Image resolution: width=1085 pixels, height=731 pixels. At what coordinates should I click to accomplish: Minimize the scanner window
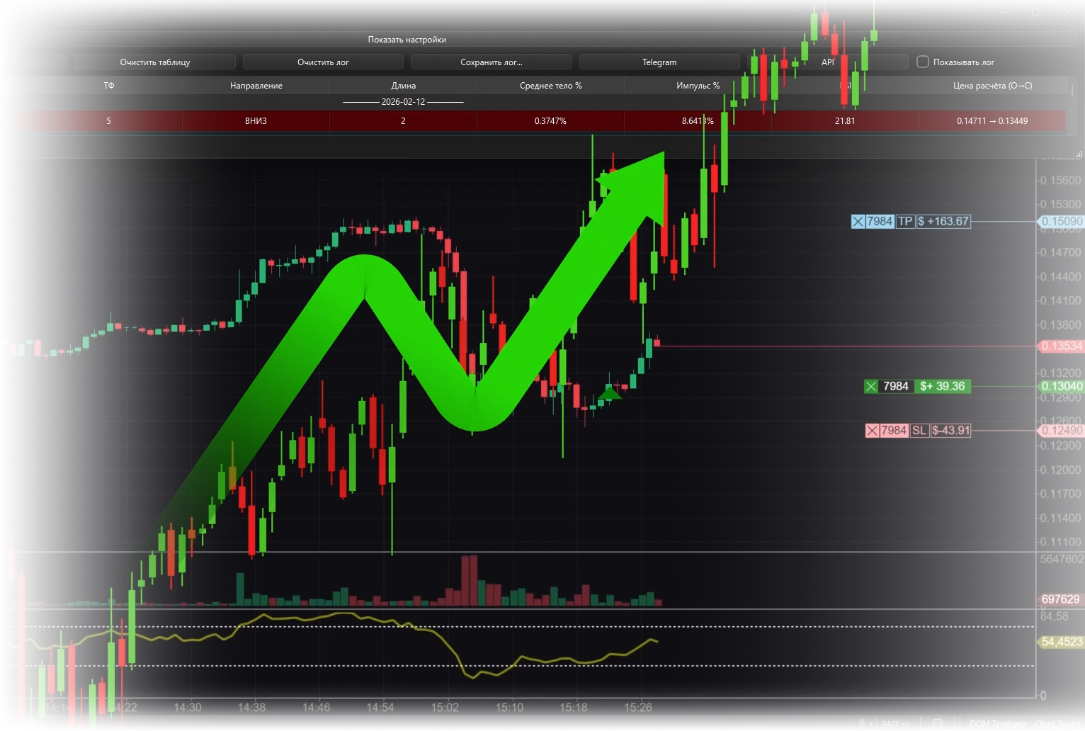coord(1004,12)
